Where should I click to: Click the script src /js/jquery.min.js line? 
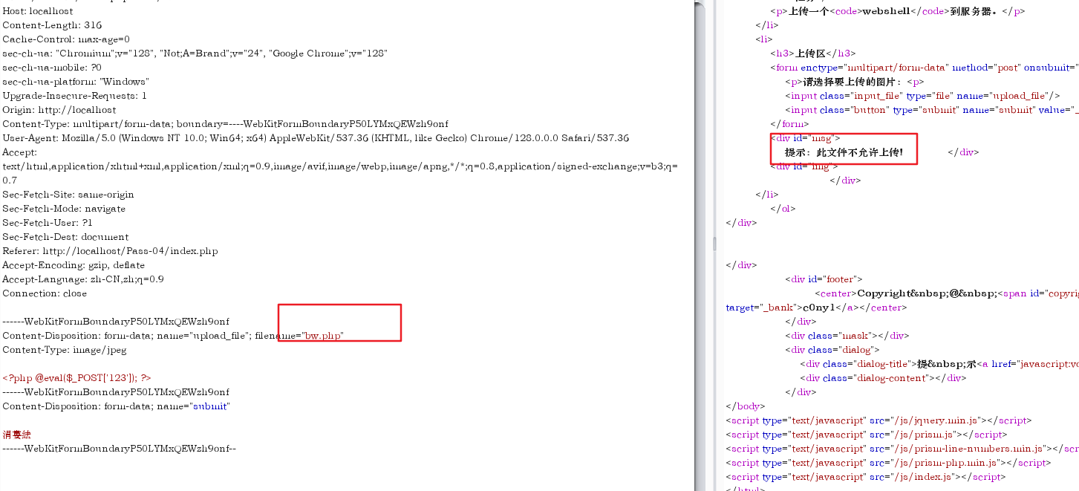pyautogui.click(x=878, y=420)
